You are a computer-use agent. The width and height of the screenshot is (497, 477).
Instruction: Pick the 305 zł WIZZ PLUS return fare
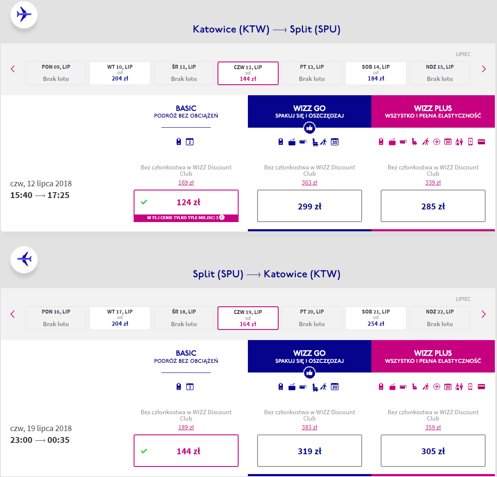tap(433, 451)
